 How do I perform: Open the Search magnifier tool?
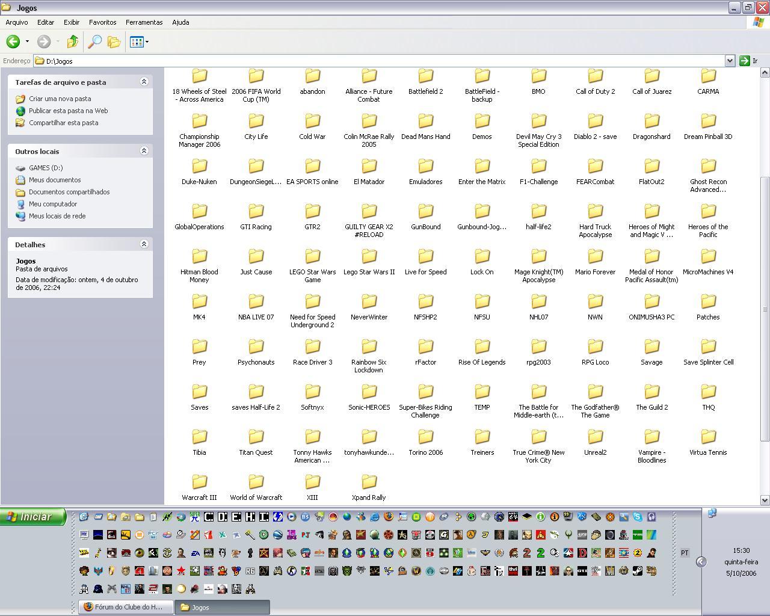(94, 42)
